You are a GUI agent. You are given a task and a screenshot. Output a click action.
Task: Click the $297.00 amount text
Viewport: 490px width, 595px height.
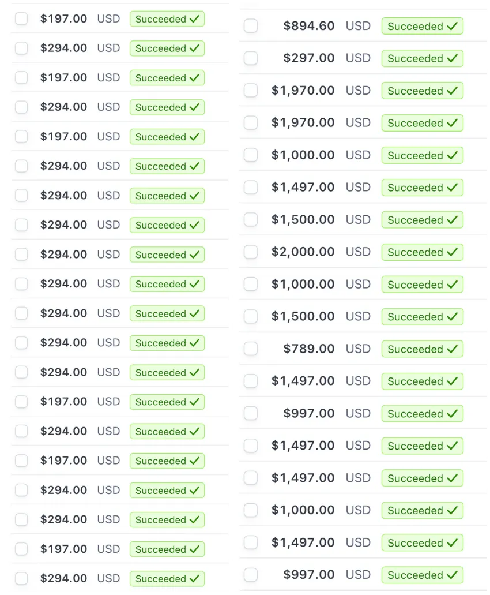[309, 58]
